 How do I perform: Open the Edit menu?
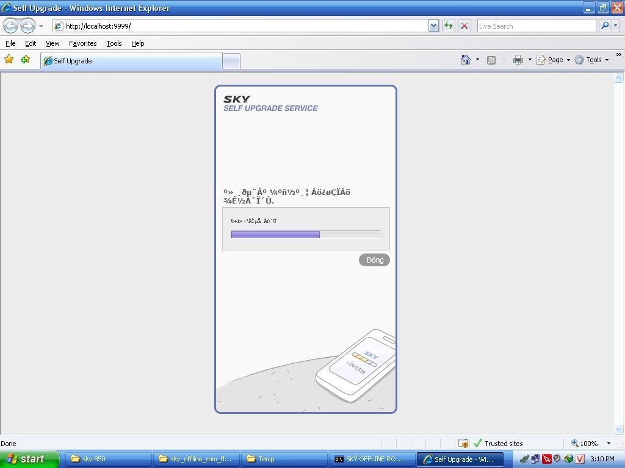pos(31,43)
